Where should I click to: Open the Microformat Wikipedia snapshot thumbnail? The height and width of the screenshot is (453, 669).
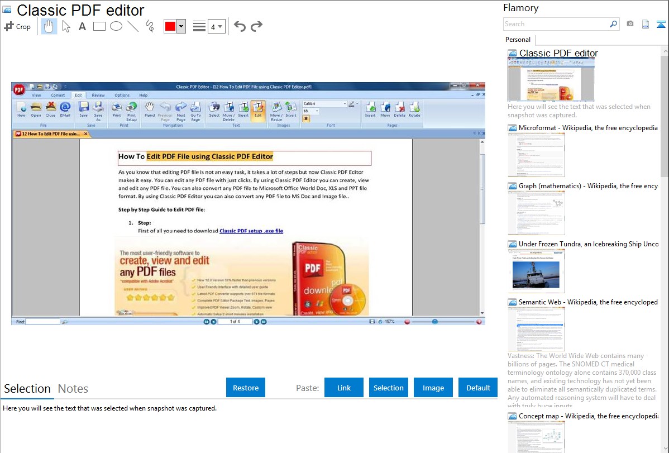tap(536, 155)
